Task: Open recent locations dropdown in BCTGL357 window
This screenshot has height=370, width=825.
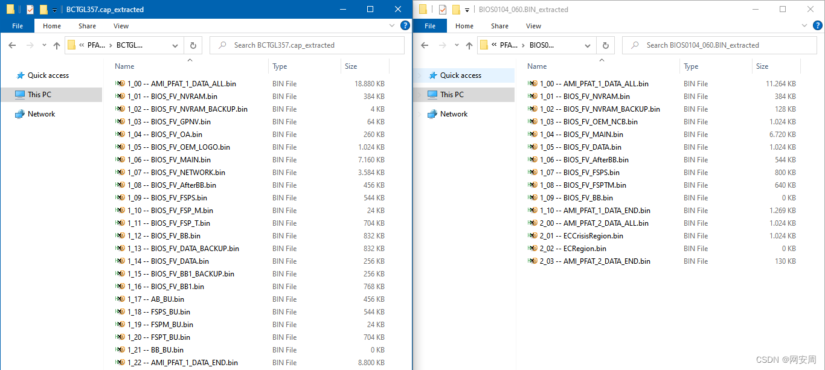Action: (44, 45)
